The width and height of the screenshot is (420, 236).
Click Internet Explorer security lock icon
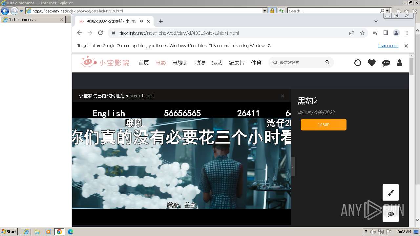click(272, 11)
